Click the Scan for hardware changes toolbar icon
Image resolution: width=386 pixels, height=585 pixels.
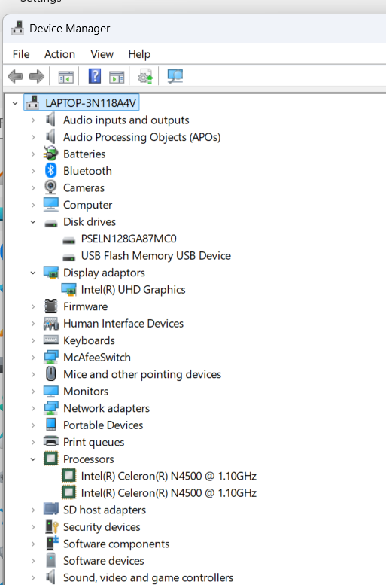pyautogui.click(x=175, y=77)
